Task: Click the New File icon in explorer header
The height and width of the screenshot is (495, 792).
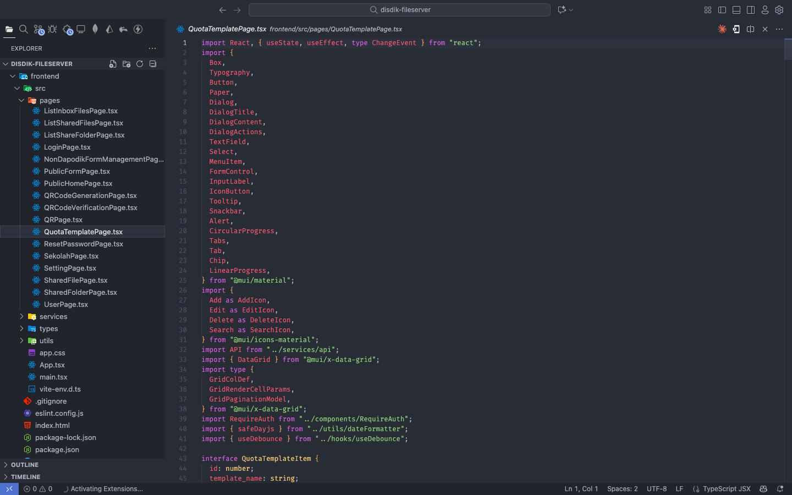Action: pyautogui.click(x=113, y=64)
